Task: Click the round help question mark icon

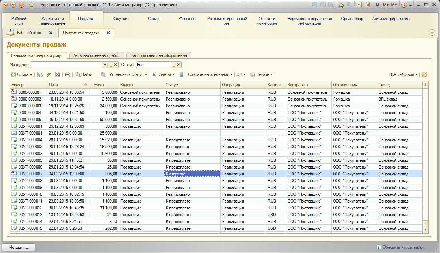Action: [x=425, y=75]
